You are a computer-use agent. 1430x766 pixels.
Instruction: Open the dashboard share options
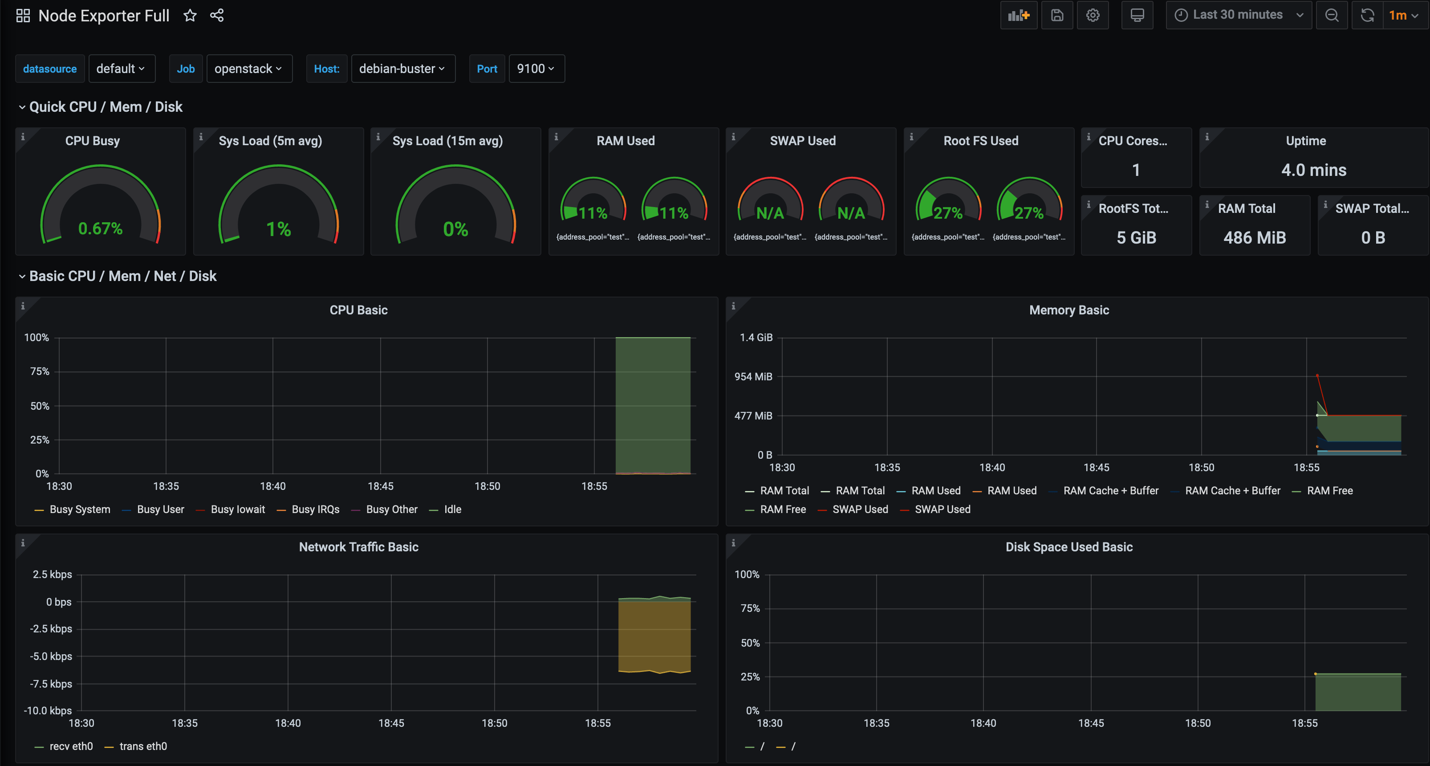point(216,15)
